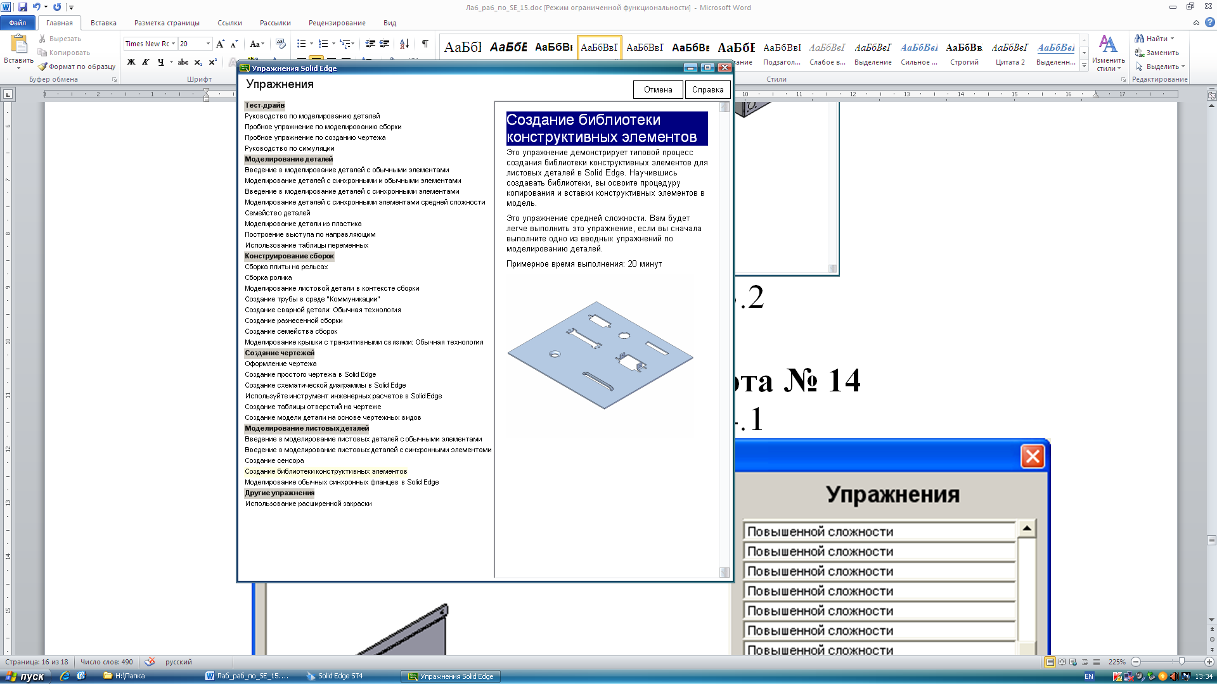Viewport: 1217px width, 684px height.
Task: Click the Zoom In plus button
Action: coord(1209,662)
